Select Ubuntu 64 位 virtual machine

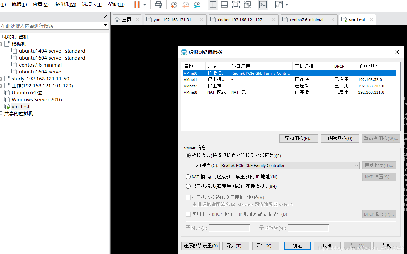point(27,92)
